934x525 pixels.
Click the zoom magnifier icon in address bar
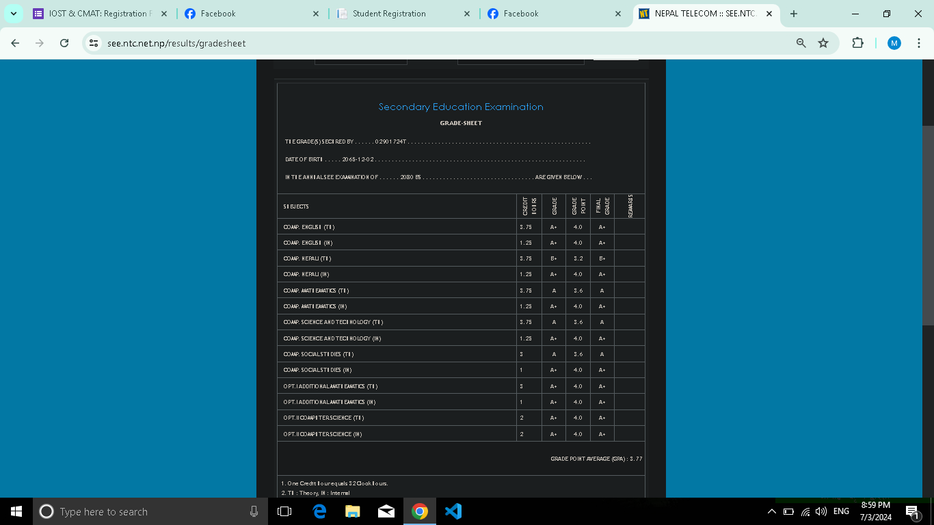[801, 43]
